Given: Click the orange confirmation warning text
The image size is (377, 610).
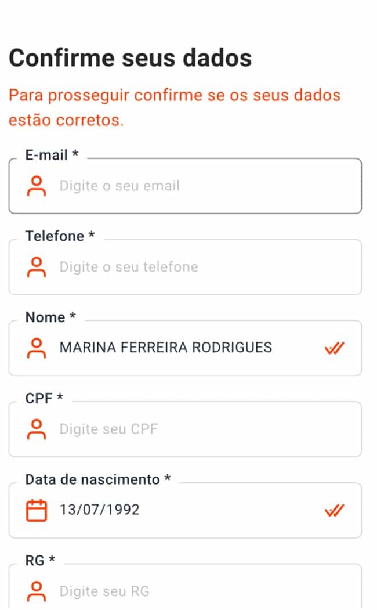Looking at the screenshot, I should 175,107.
